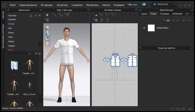195x112 pixels.
Task: Open the Avatar library category
Action: point(11,24)
